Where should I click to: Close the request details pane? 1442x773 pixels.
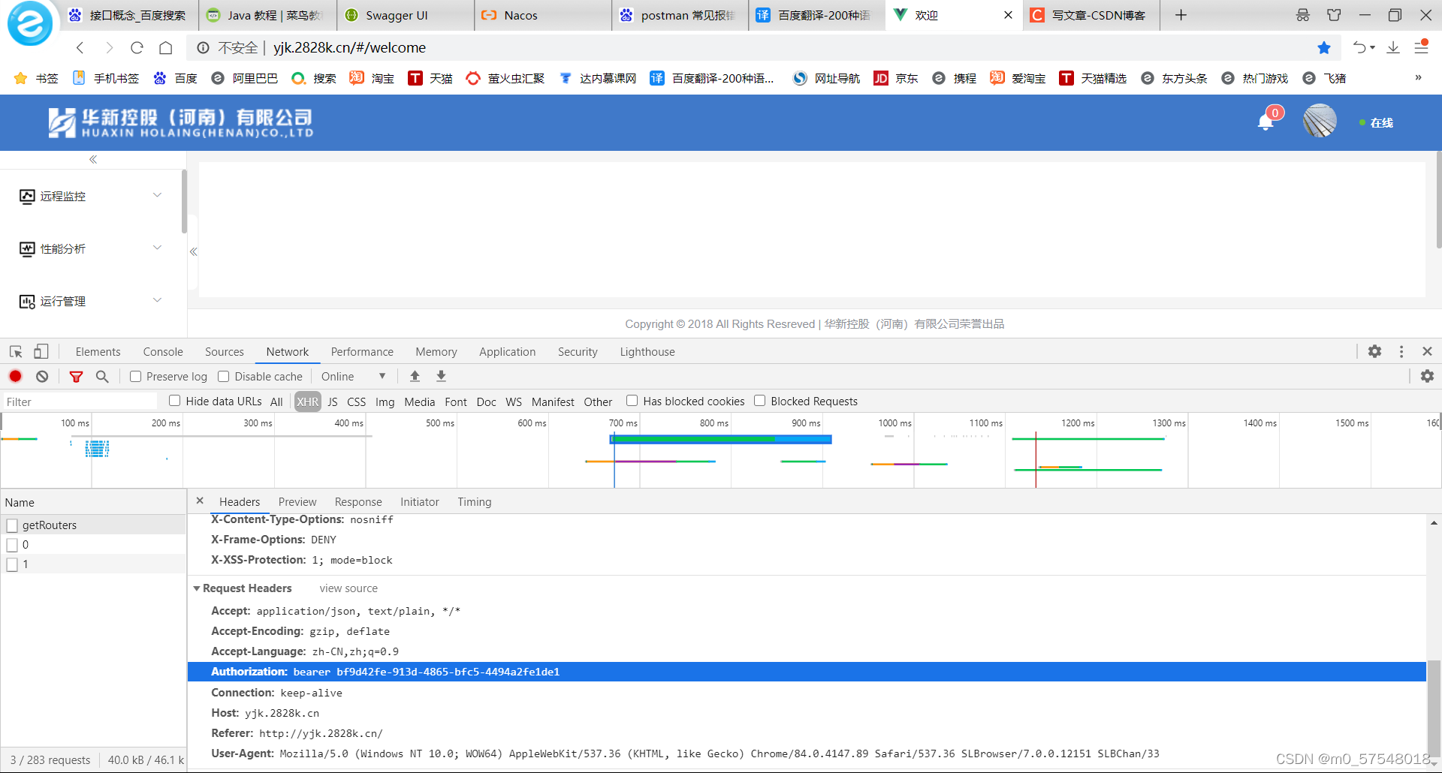click(x=200, y=501)
